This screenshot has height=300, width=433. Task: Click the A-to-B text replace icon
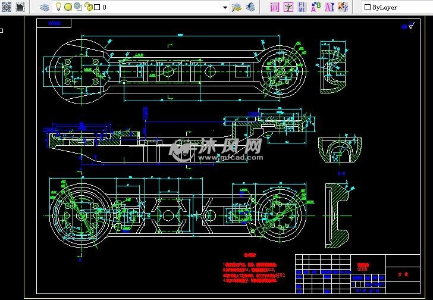(315, 7)
